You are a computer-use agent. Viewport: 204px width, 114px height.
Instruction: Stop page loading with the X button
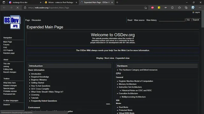tap(18, 8)
